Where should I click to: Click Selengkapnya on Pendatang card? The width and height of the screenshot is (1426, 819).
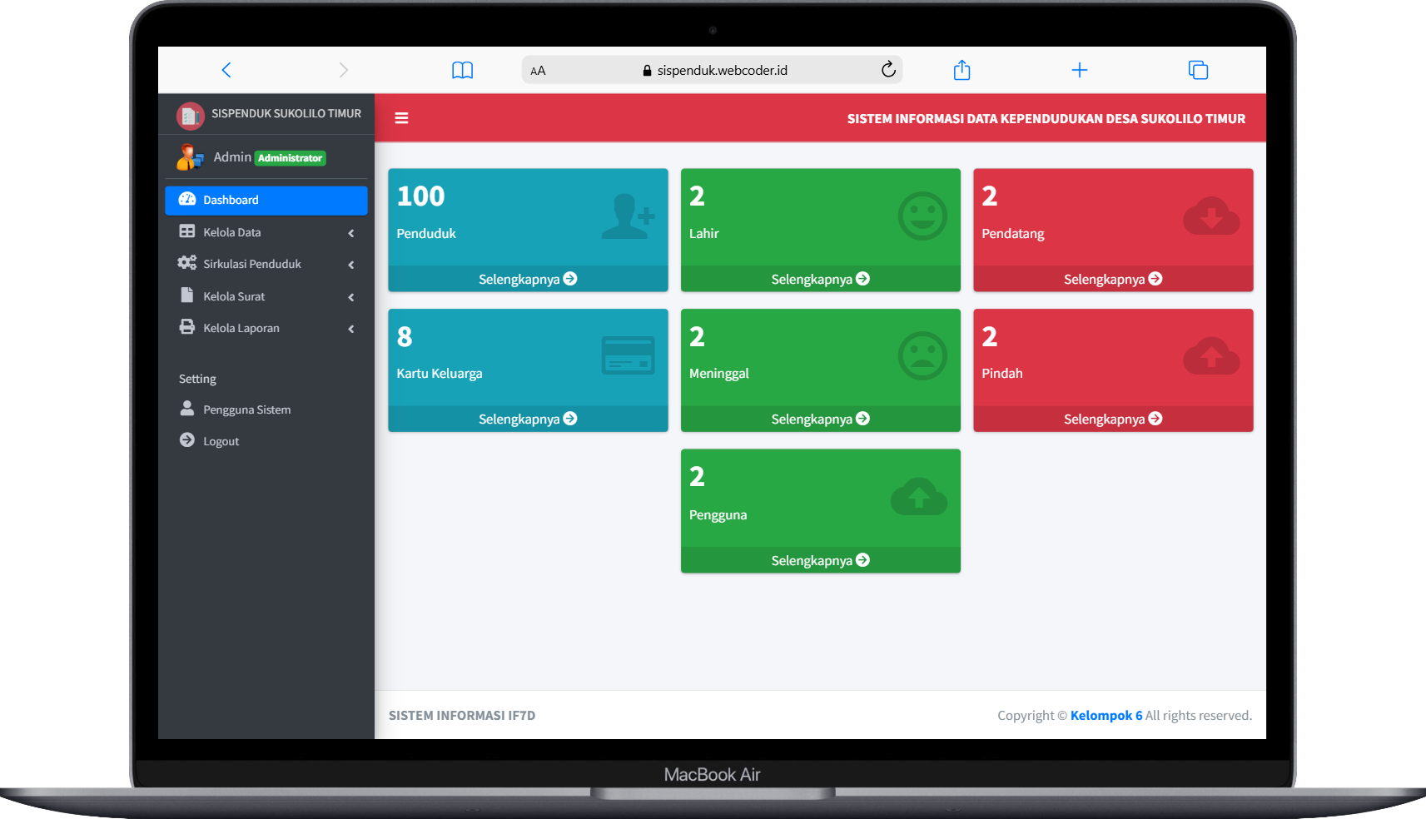point(1113,279)
